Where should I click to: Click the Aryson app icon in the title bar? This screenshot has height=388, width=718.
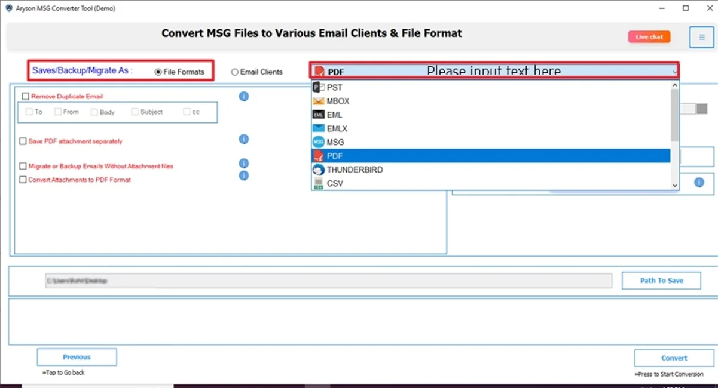pyautogui.click(x=8, y=8)
